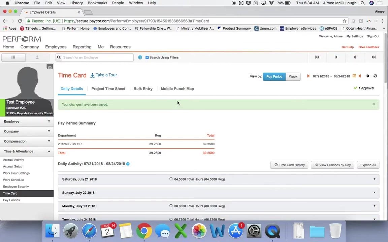Switch view to Week
The height and width of the screenshot is (242, 388).
(x=293, y=77)
